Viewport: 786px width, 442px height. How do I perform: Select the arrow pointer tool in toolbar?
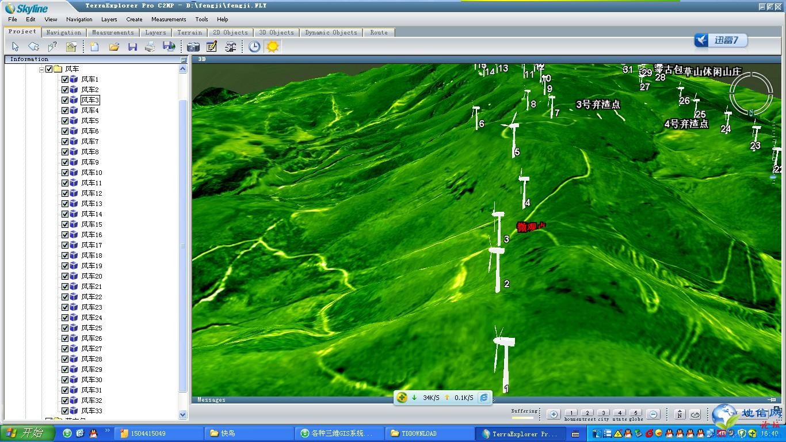16,47
